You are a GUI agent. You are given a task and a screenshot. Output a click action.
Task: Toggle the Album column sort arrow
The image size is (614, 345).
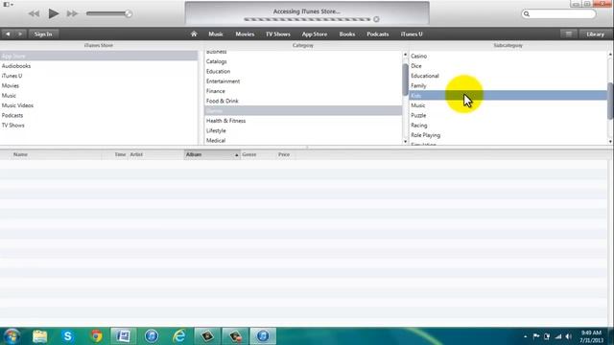(237, 155)
